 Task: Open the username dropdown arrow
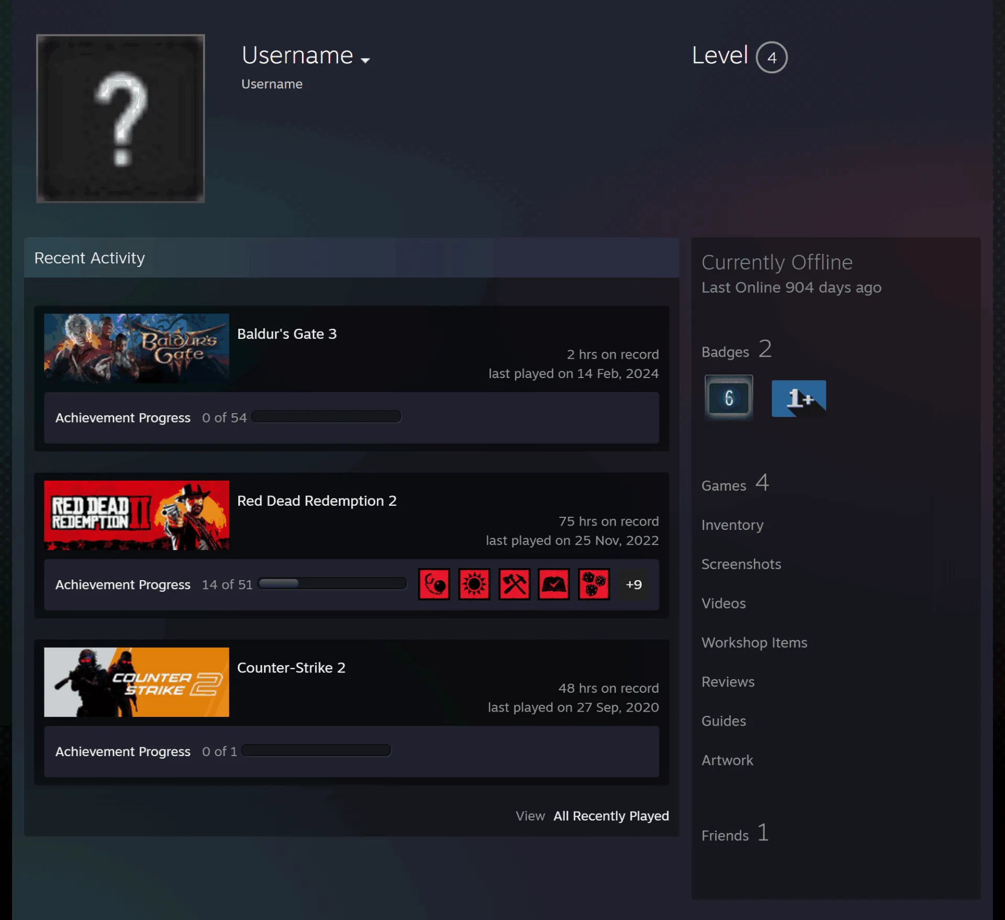(x=365, y=60)
